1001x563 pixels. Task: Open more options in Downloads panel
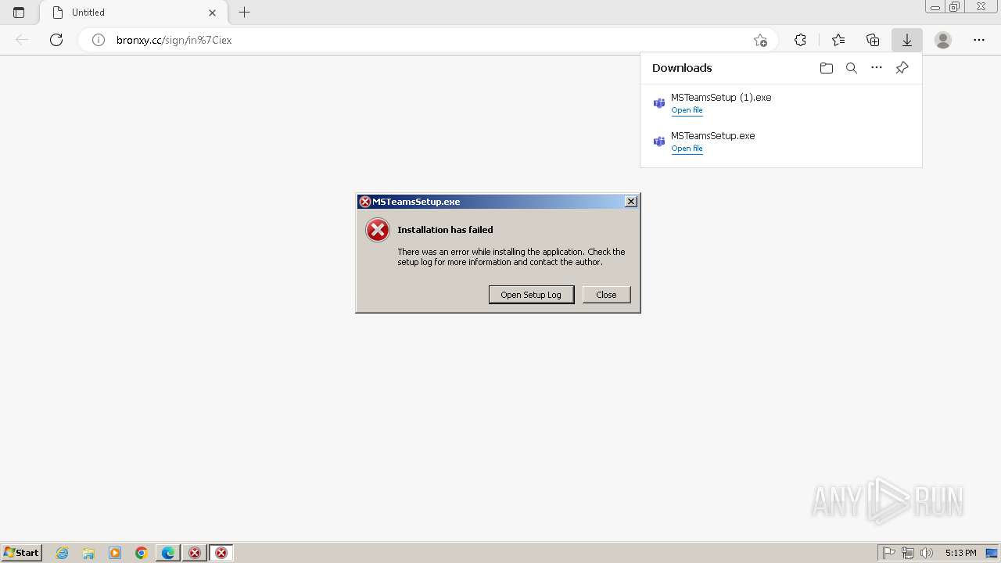877,68
